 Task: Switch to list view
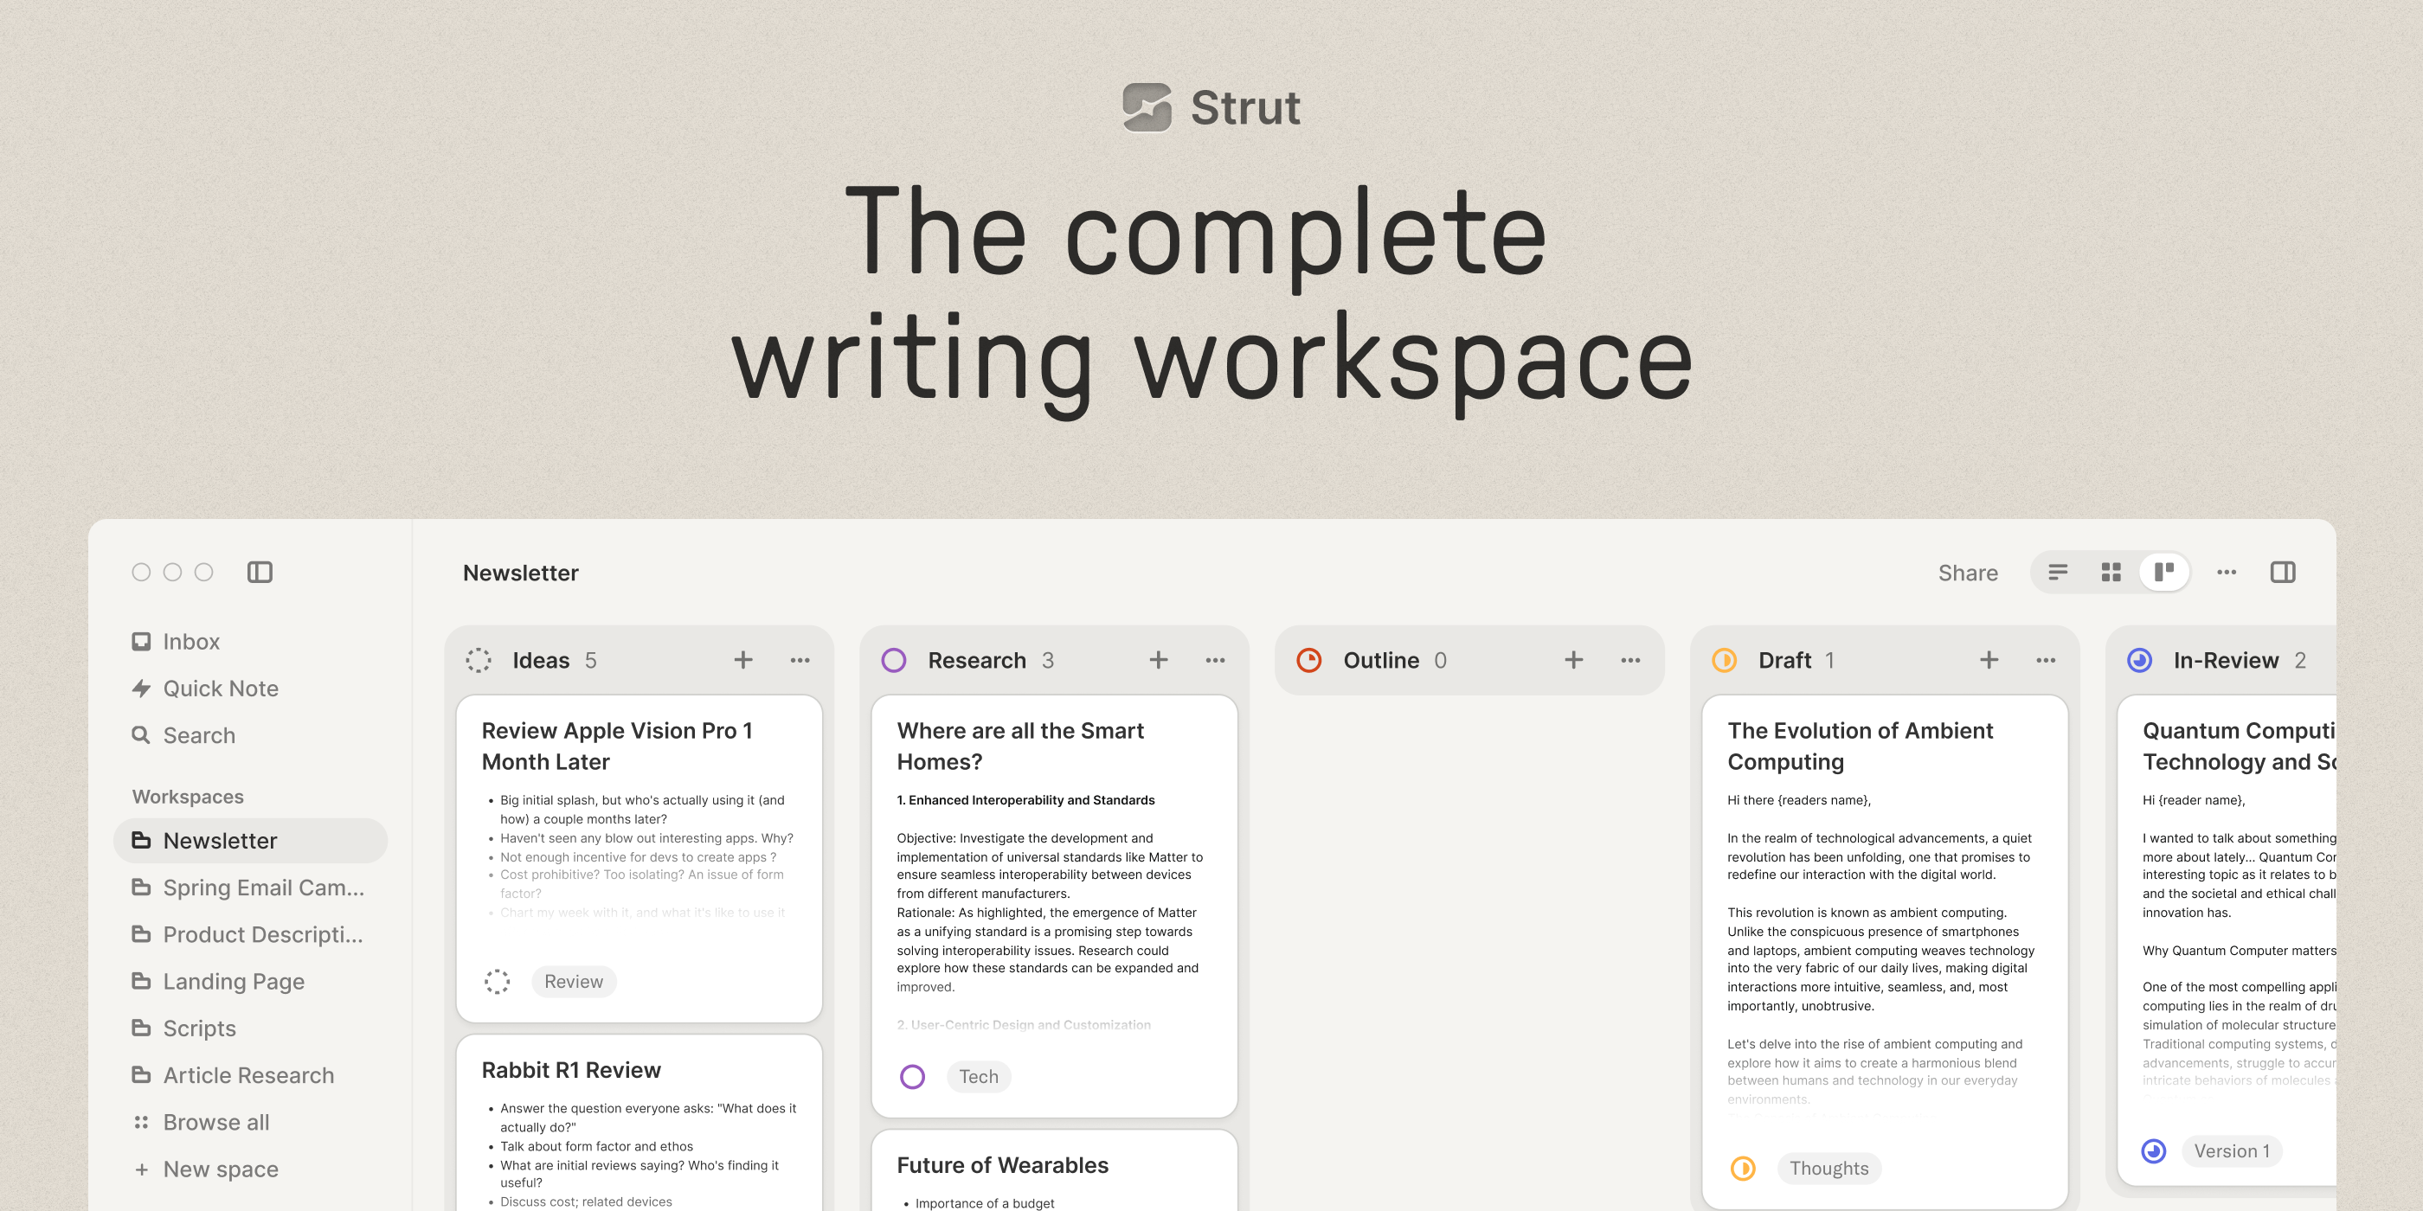coord(2058,572)
